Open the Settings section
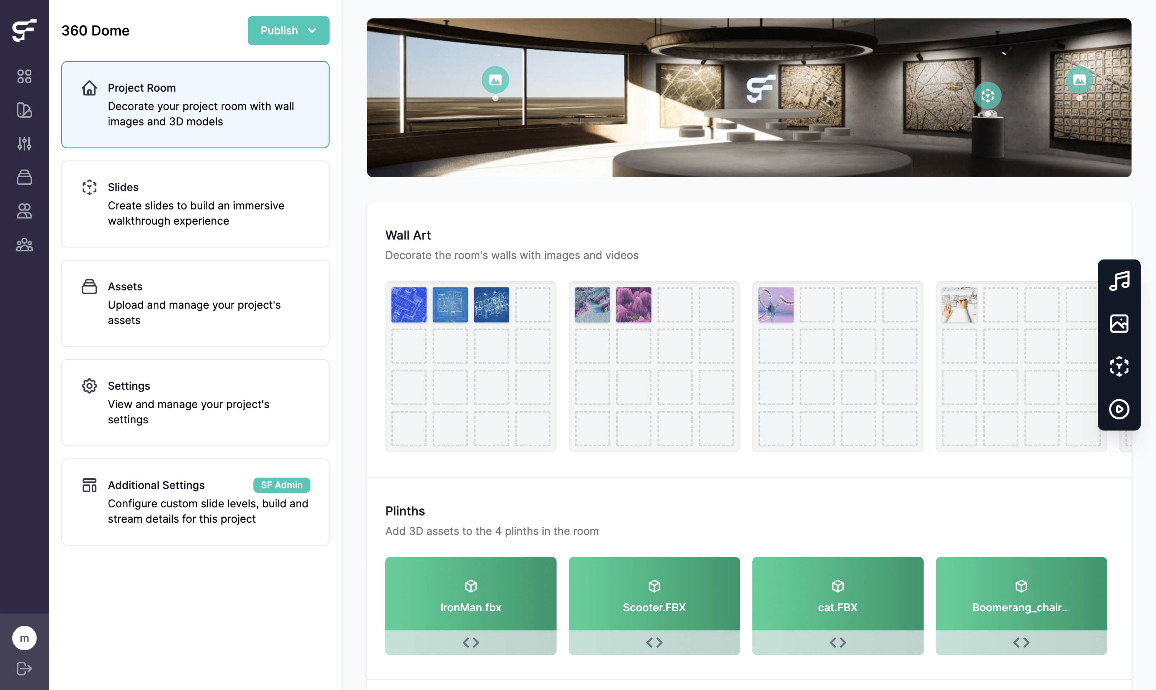The image size is (1156, 690). pos(195,402)
